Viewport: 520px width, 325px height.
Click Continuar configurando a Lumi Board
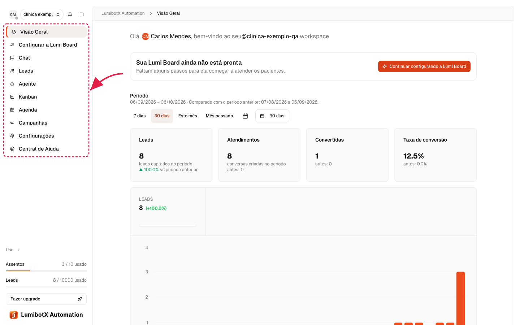point(424,66)
